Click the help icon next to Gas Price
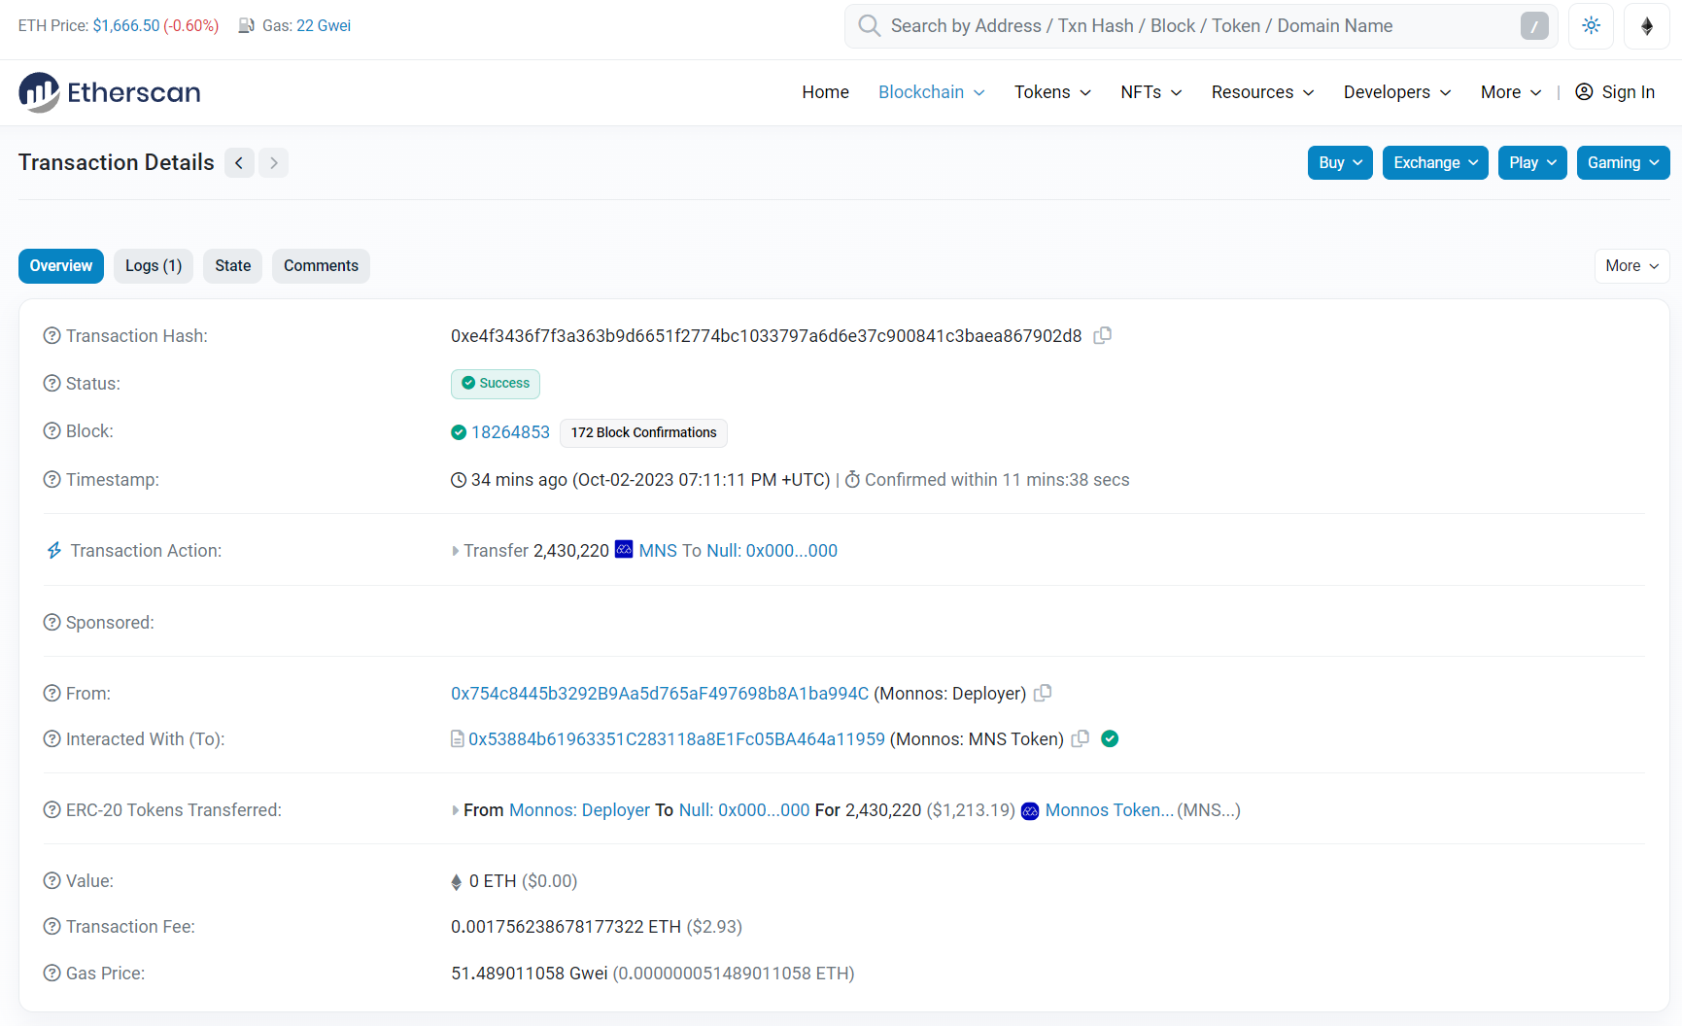 tap(52, 974)
